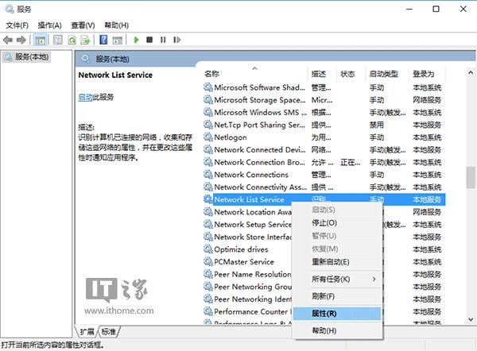
Task: Click gear icon beside Netlogon
Action: 208,137
